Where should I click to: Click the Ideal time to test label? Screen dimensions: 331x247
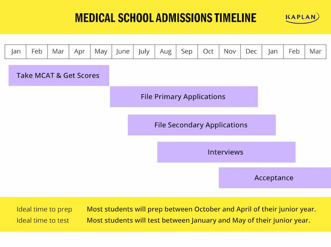[x=43, y=221]
